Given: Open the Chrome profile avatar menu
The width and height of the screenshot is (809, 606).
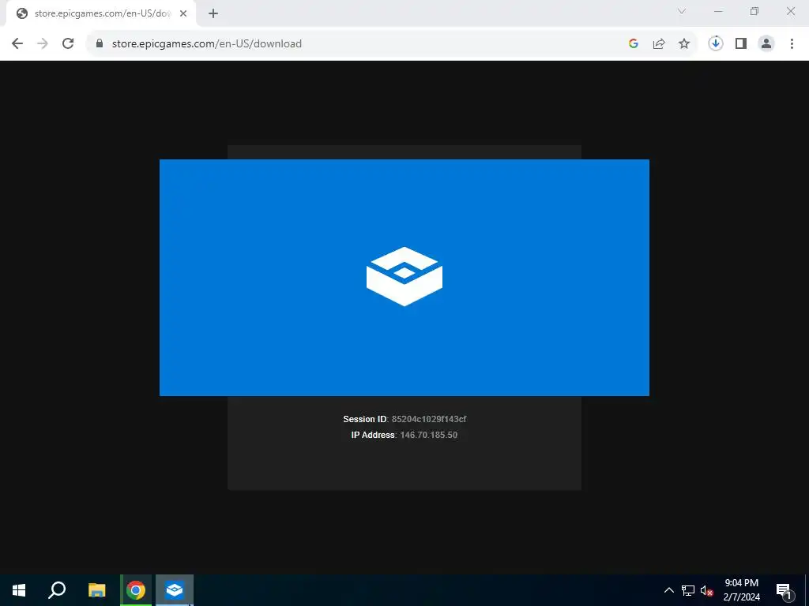Looking at the screenshot, I should pos(766,44).
